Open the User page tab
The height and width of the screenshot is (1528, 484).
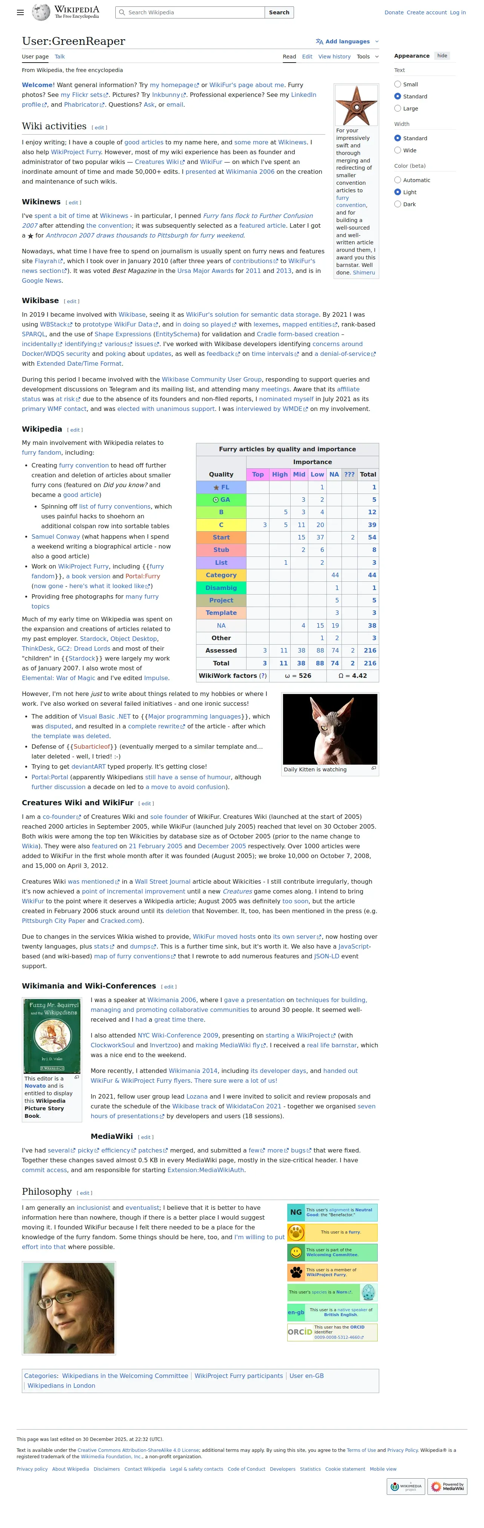(x=35, y=57)
